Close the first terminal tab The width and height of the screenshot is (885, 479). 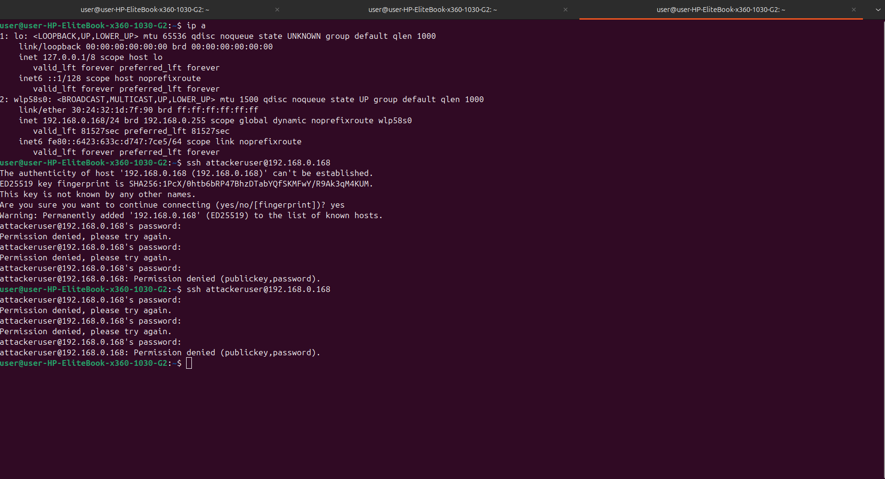click(x=277, y=9)
